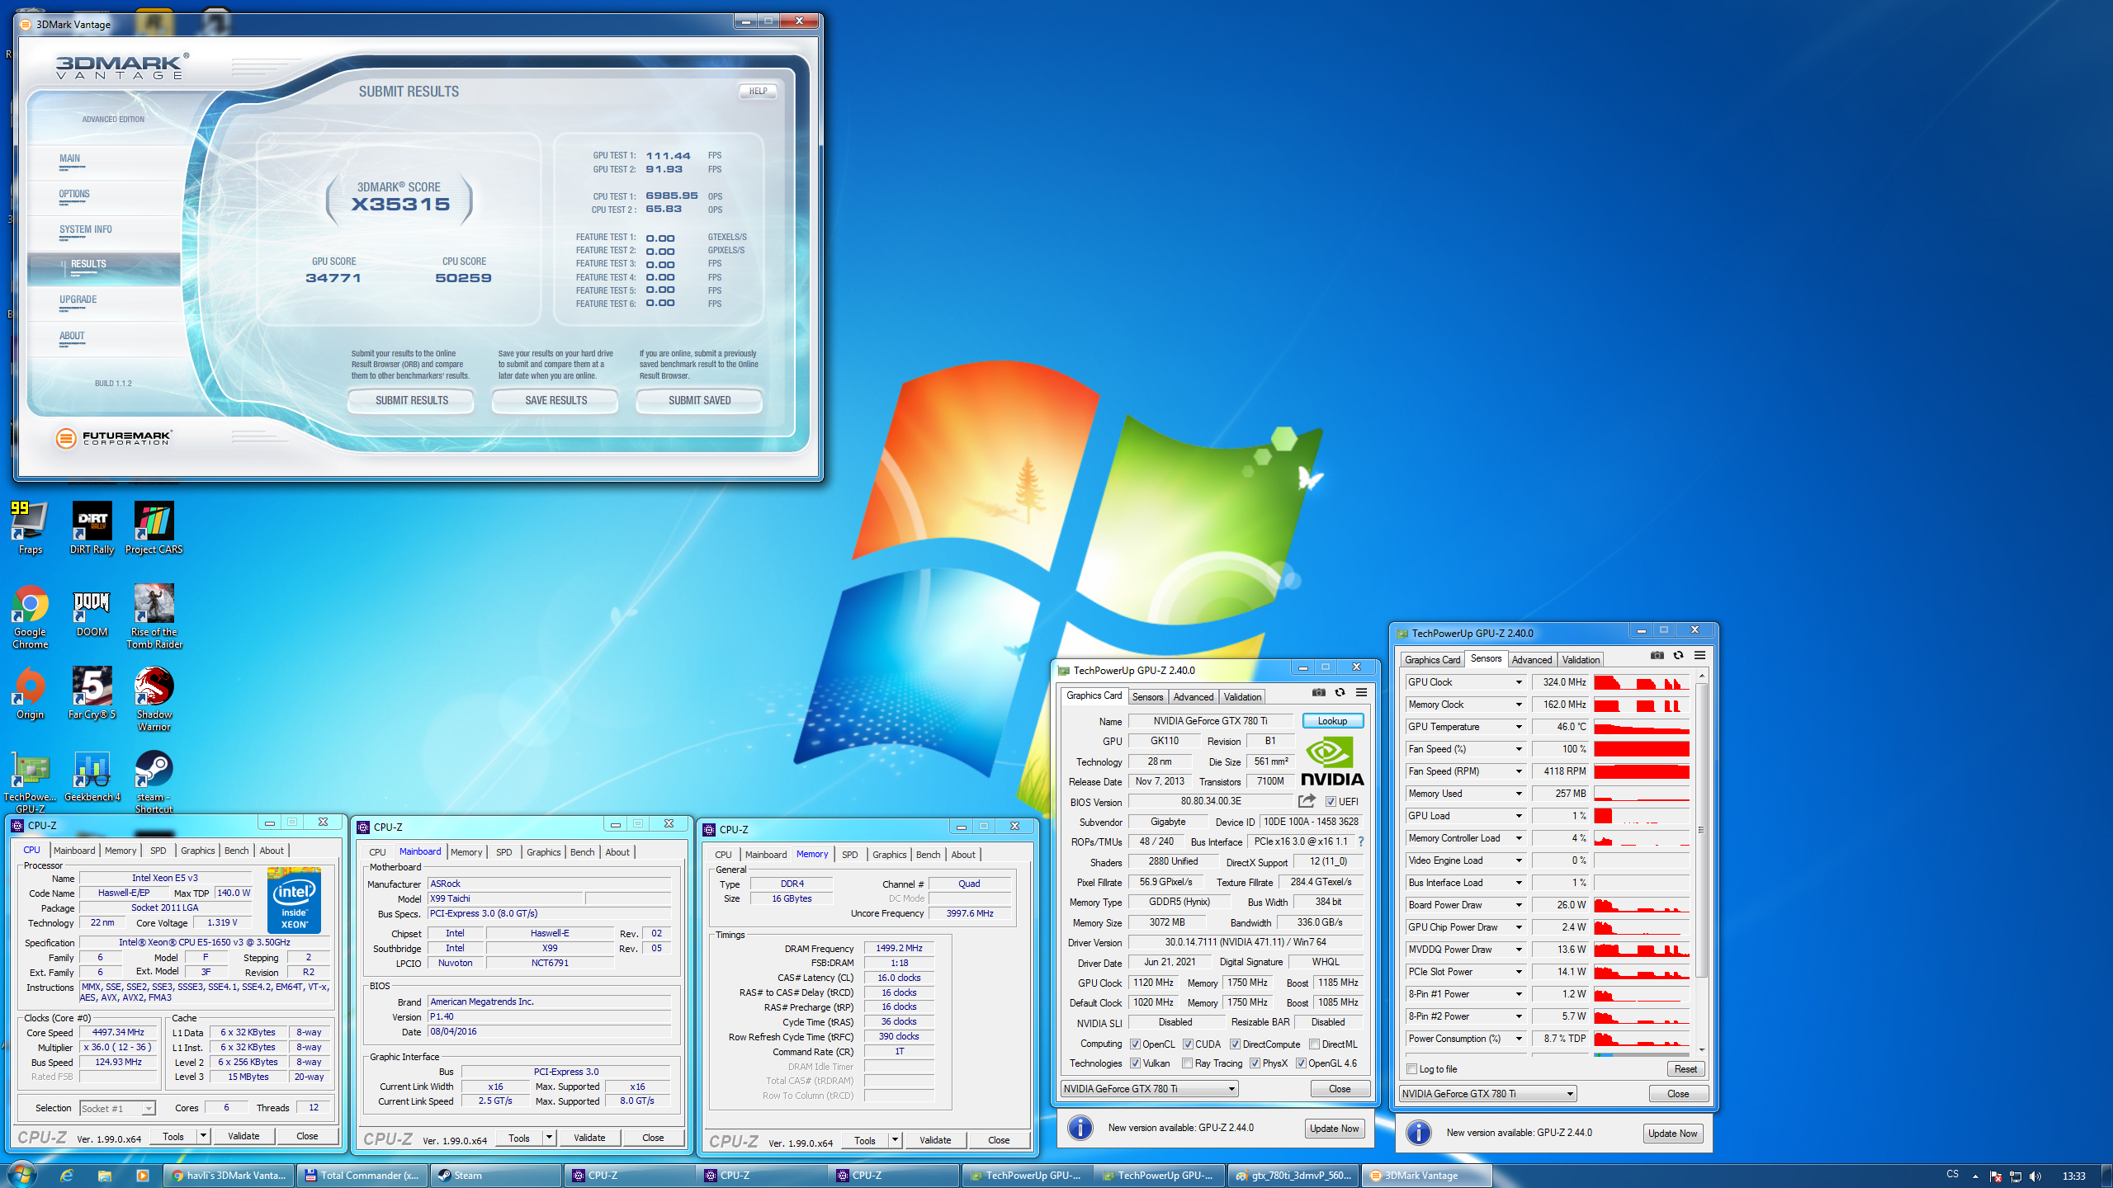Click HELP in 3DMark Vantage results
The height and width of the screenshot is (1188, 2113).
click(758, 92)
